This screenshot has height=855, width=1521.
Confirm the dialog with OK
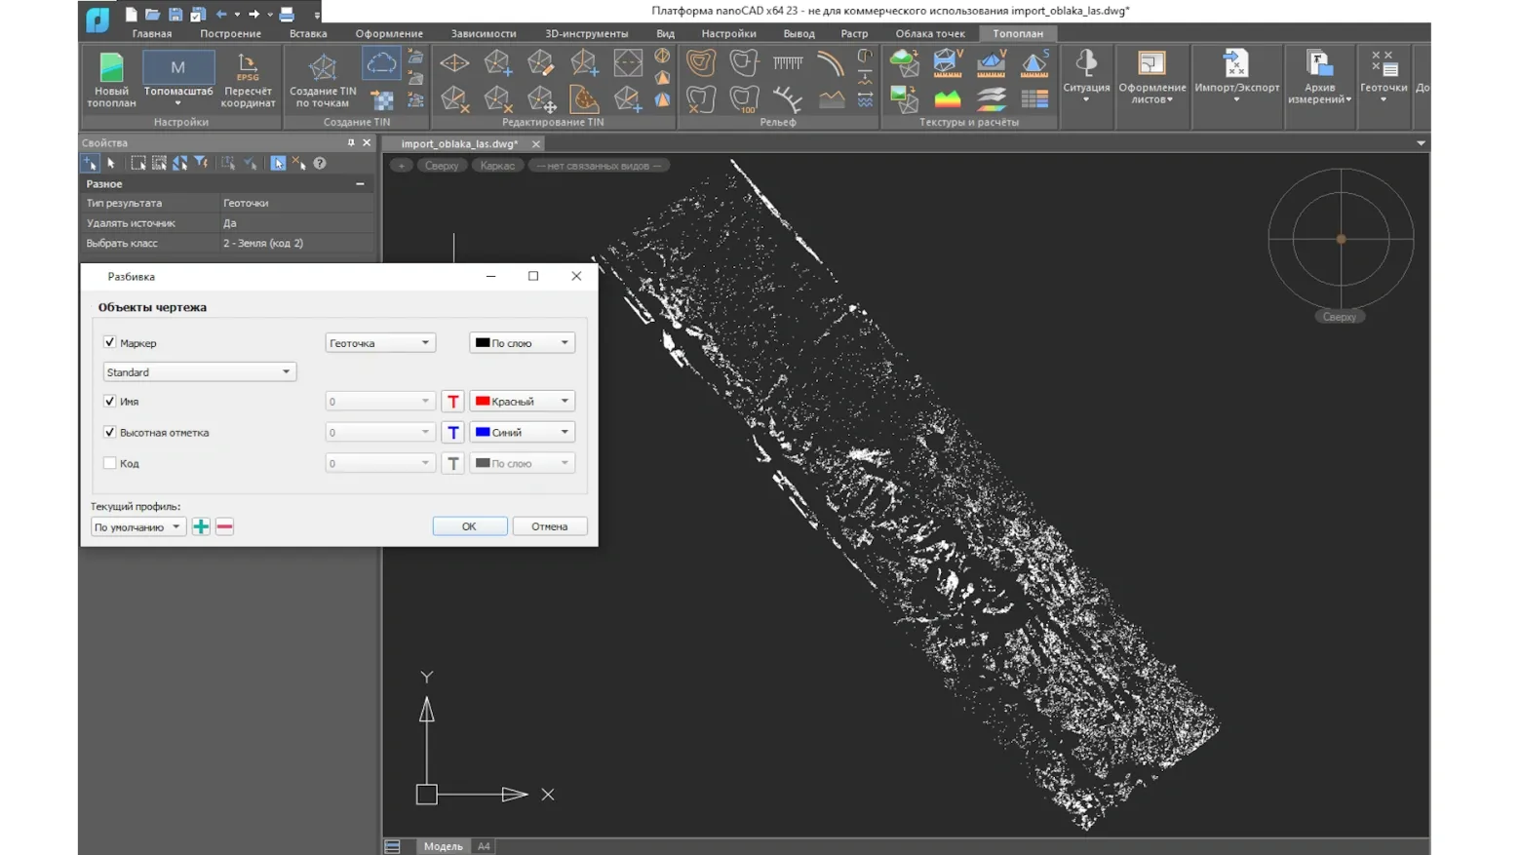tap(469, 526)
